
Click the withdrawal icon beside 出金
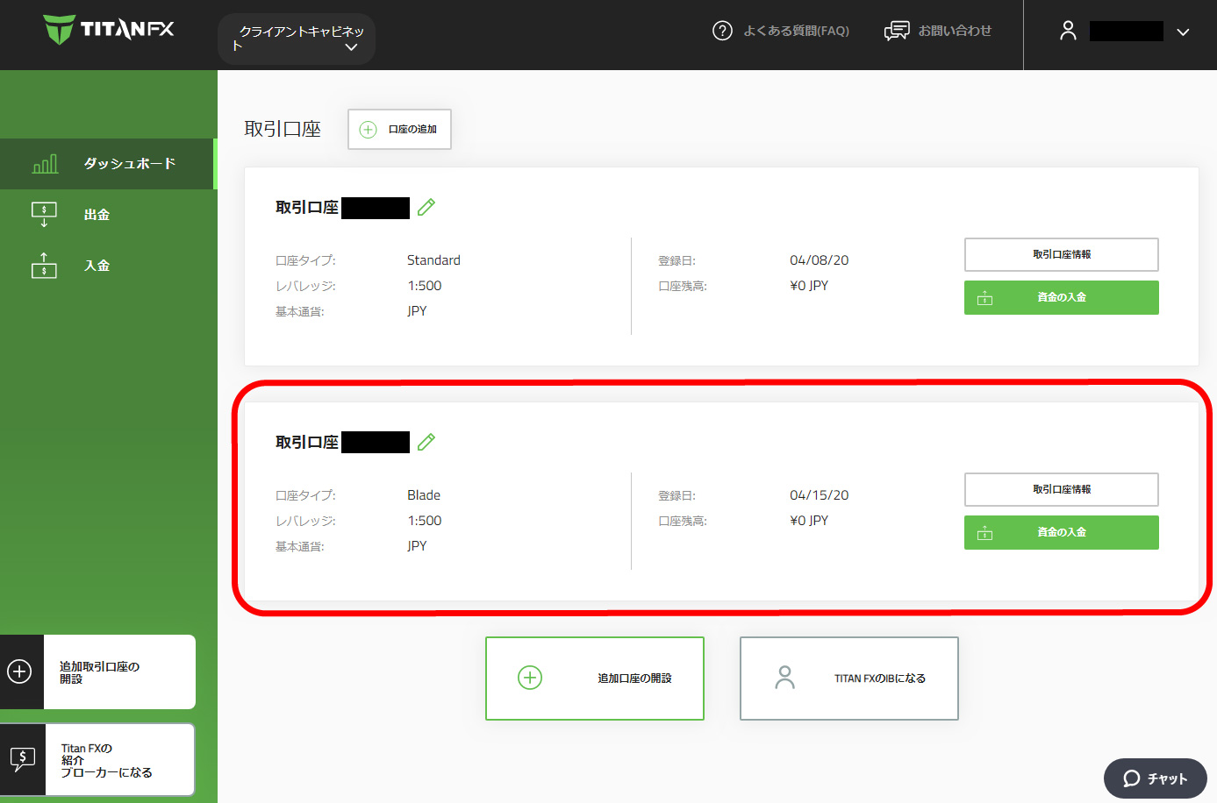coord(44,215)
